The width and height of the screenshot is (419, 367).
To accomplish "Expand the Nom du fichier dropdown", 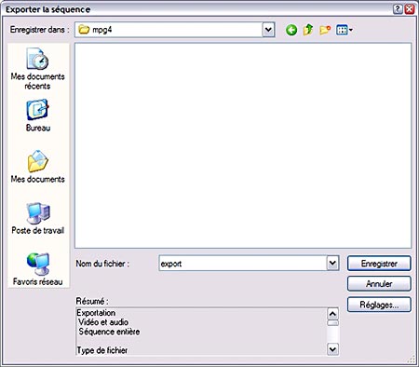I will click(x=332, y=264).
